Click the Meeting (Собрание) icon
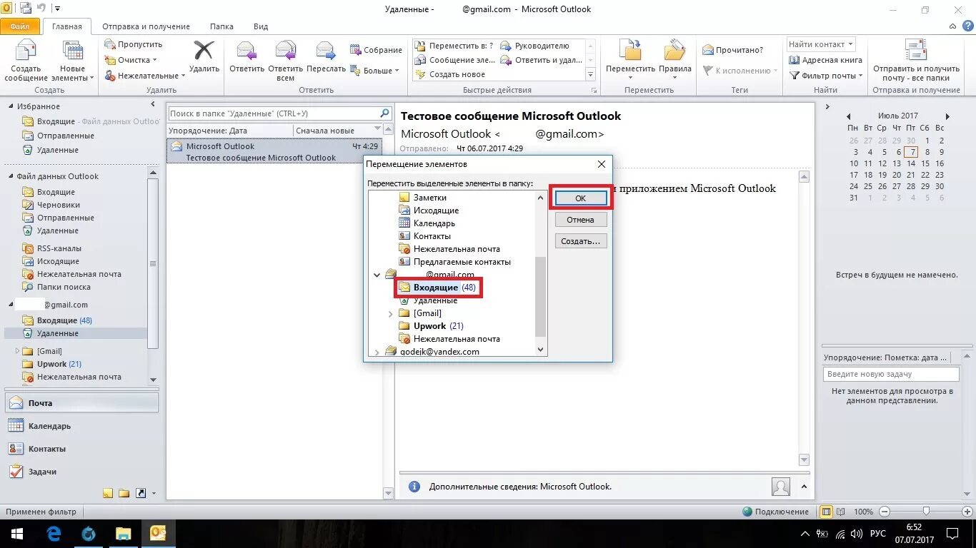Screen dimensions: 976x548 point(355,50)
